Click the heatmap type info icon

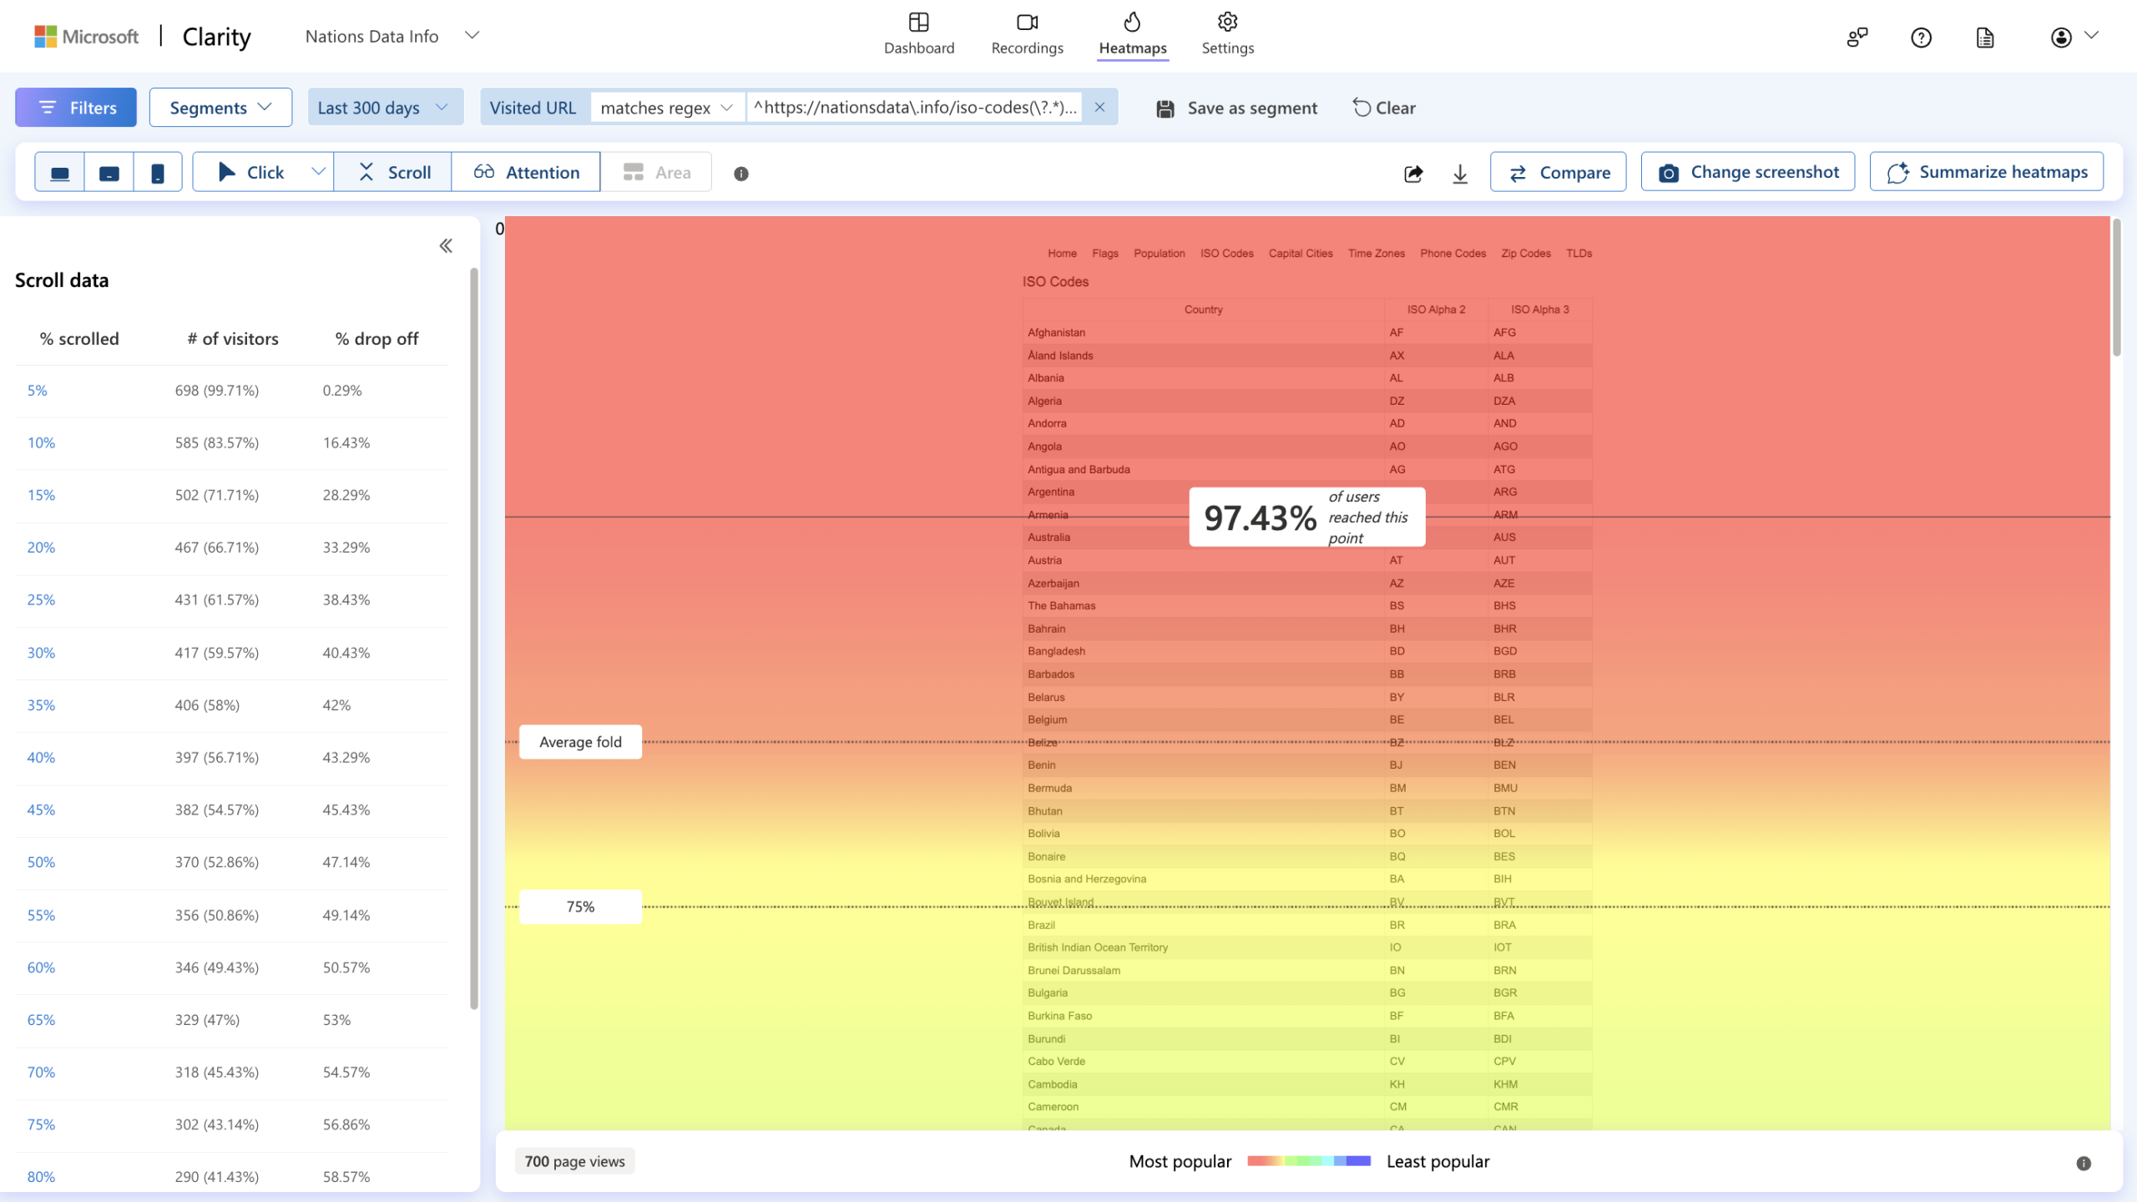tap(740, 174)
